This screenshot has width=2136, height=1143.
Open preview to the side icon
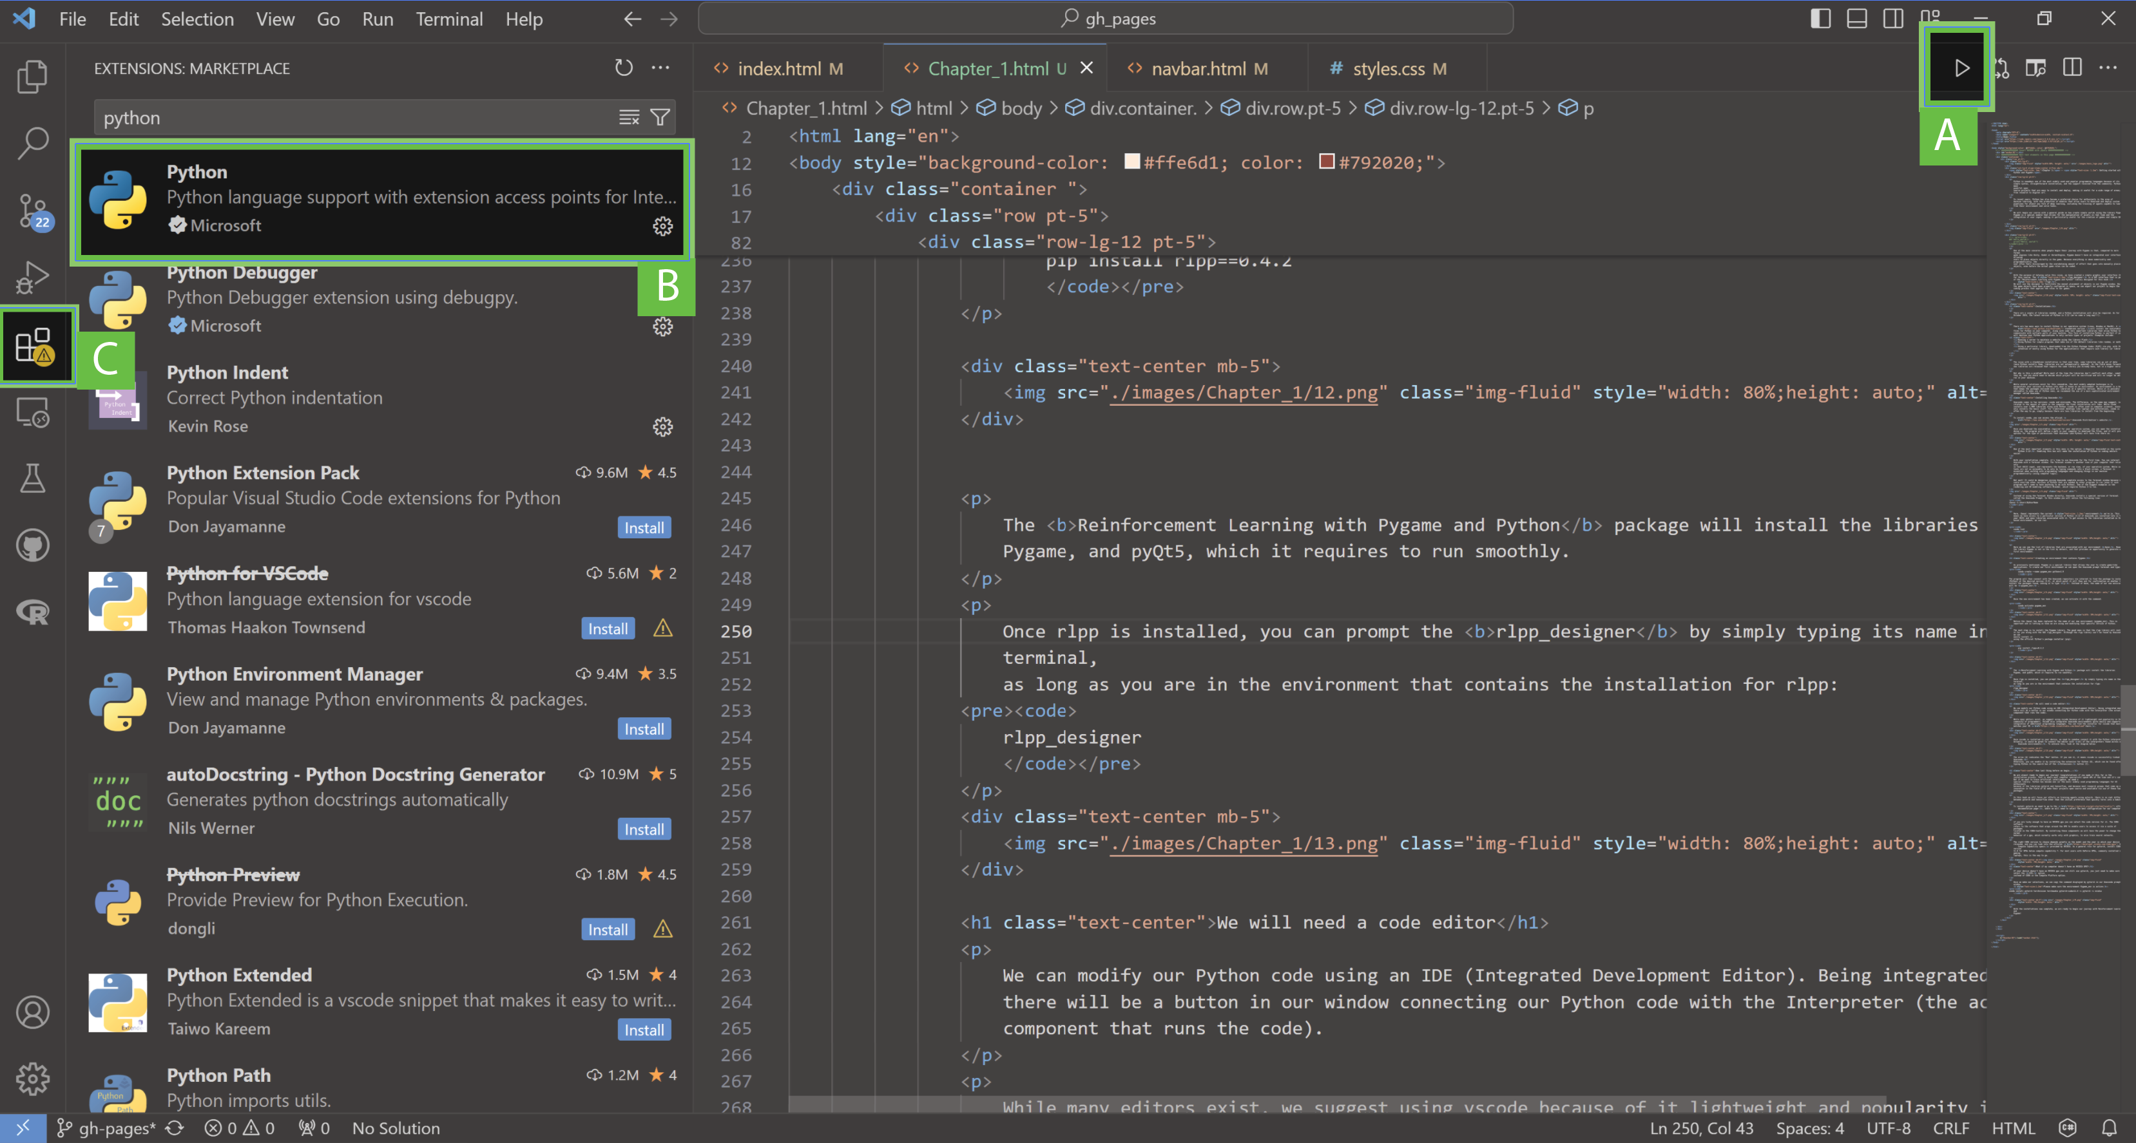pyautogui.click(x=2035, y=68)
